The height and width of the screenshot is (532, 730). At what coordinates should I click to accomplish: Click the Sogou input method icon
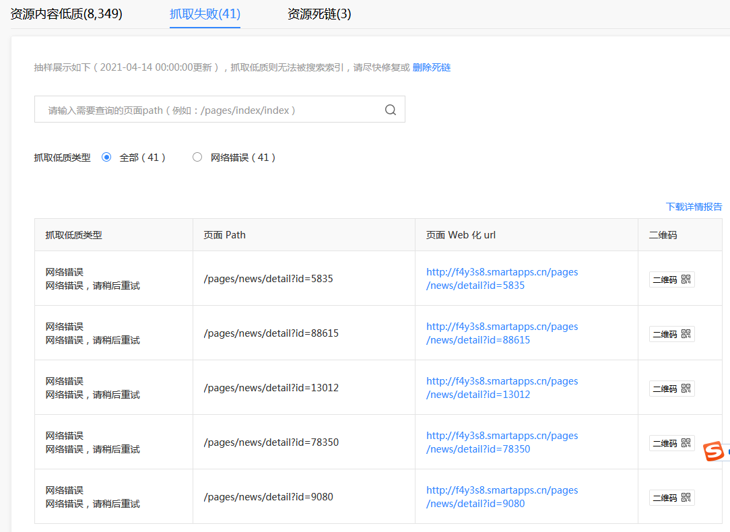click(x=713, y=451)
